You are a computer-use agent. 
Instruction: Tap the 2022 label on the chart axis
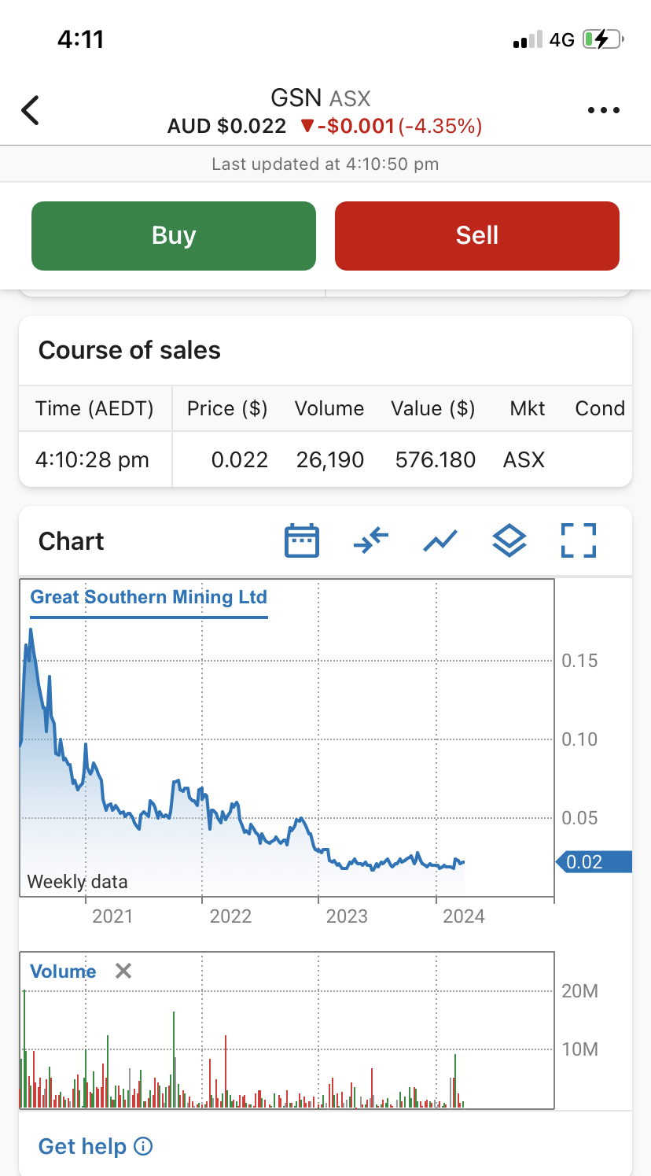point(230,916)
